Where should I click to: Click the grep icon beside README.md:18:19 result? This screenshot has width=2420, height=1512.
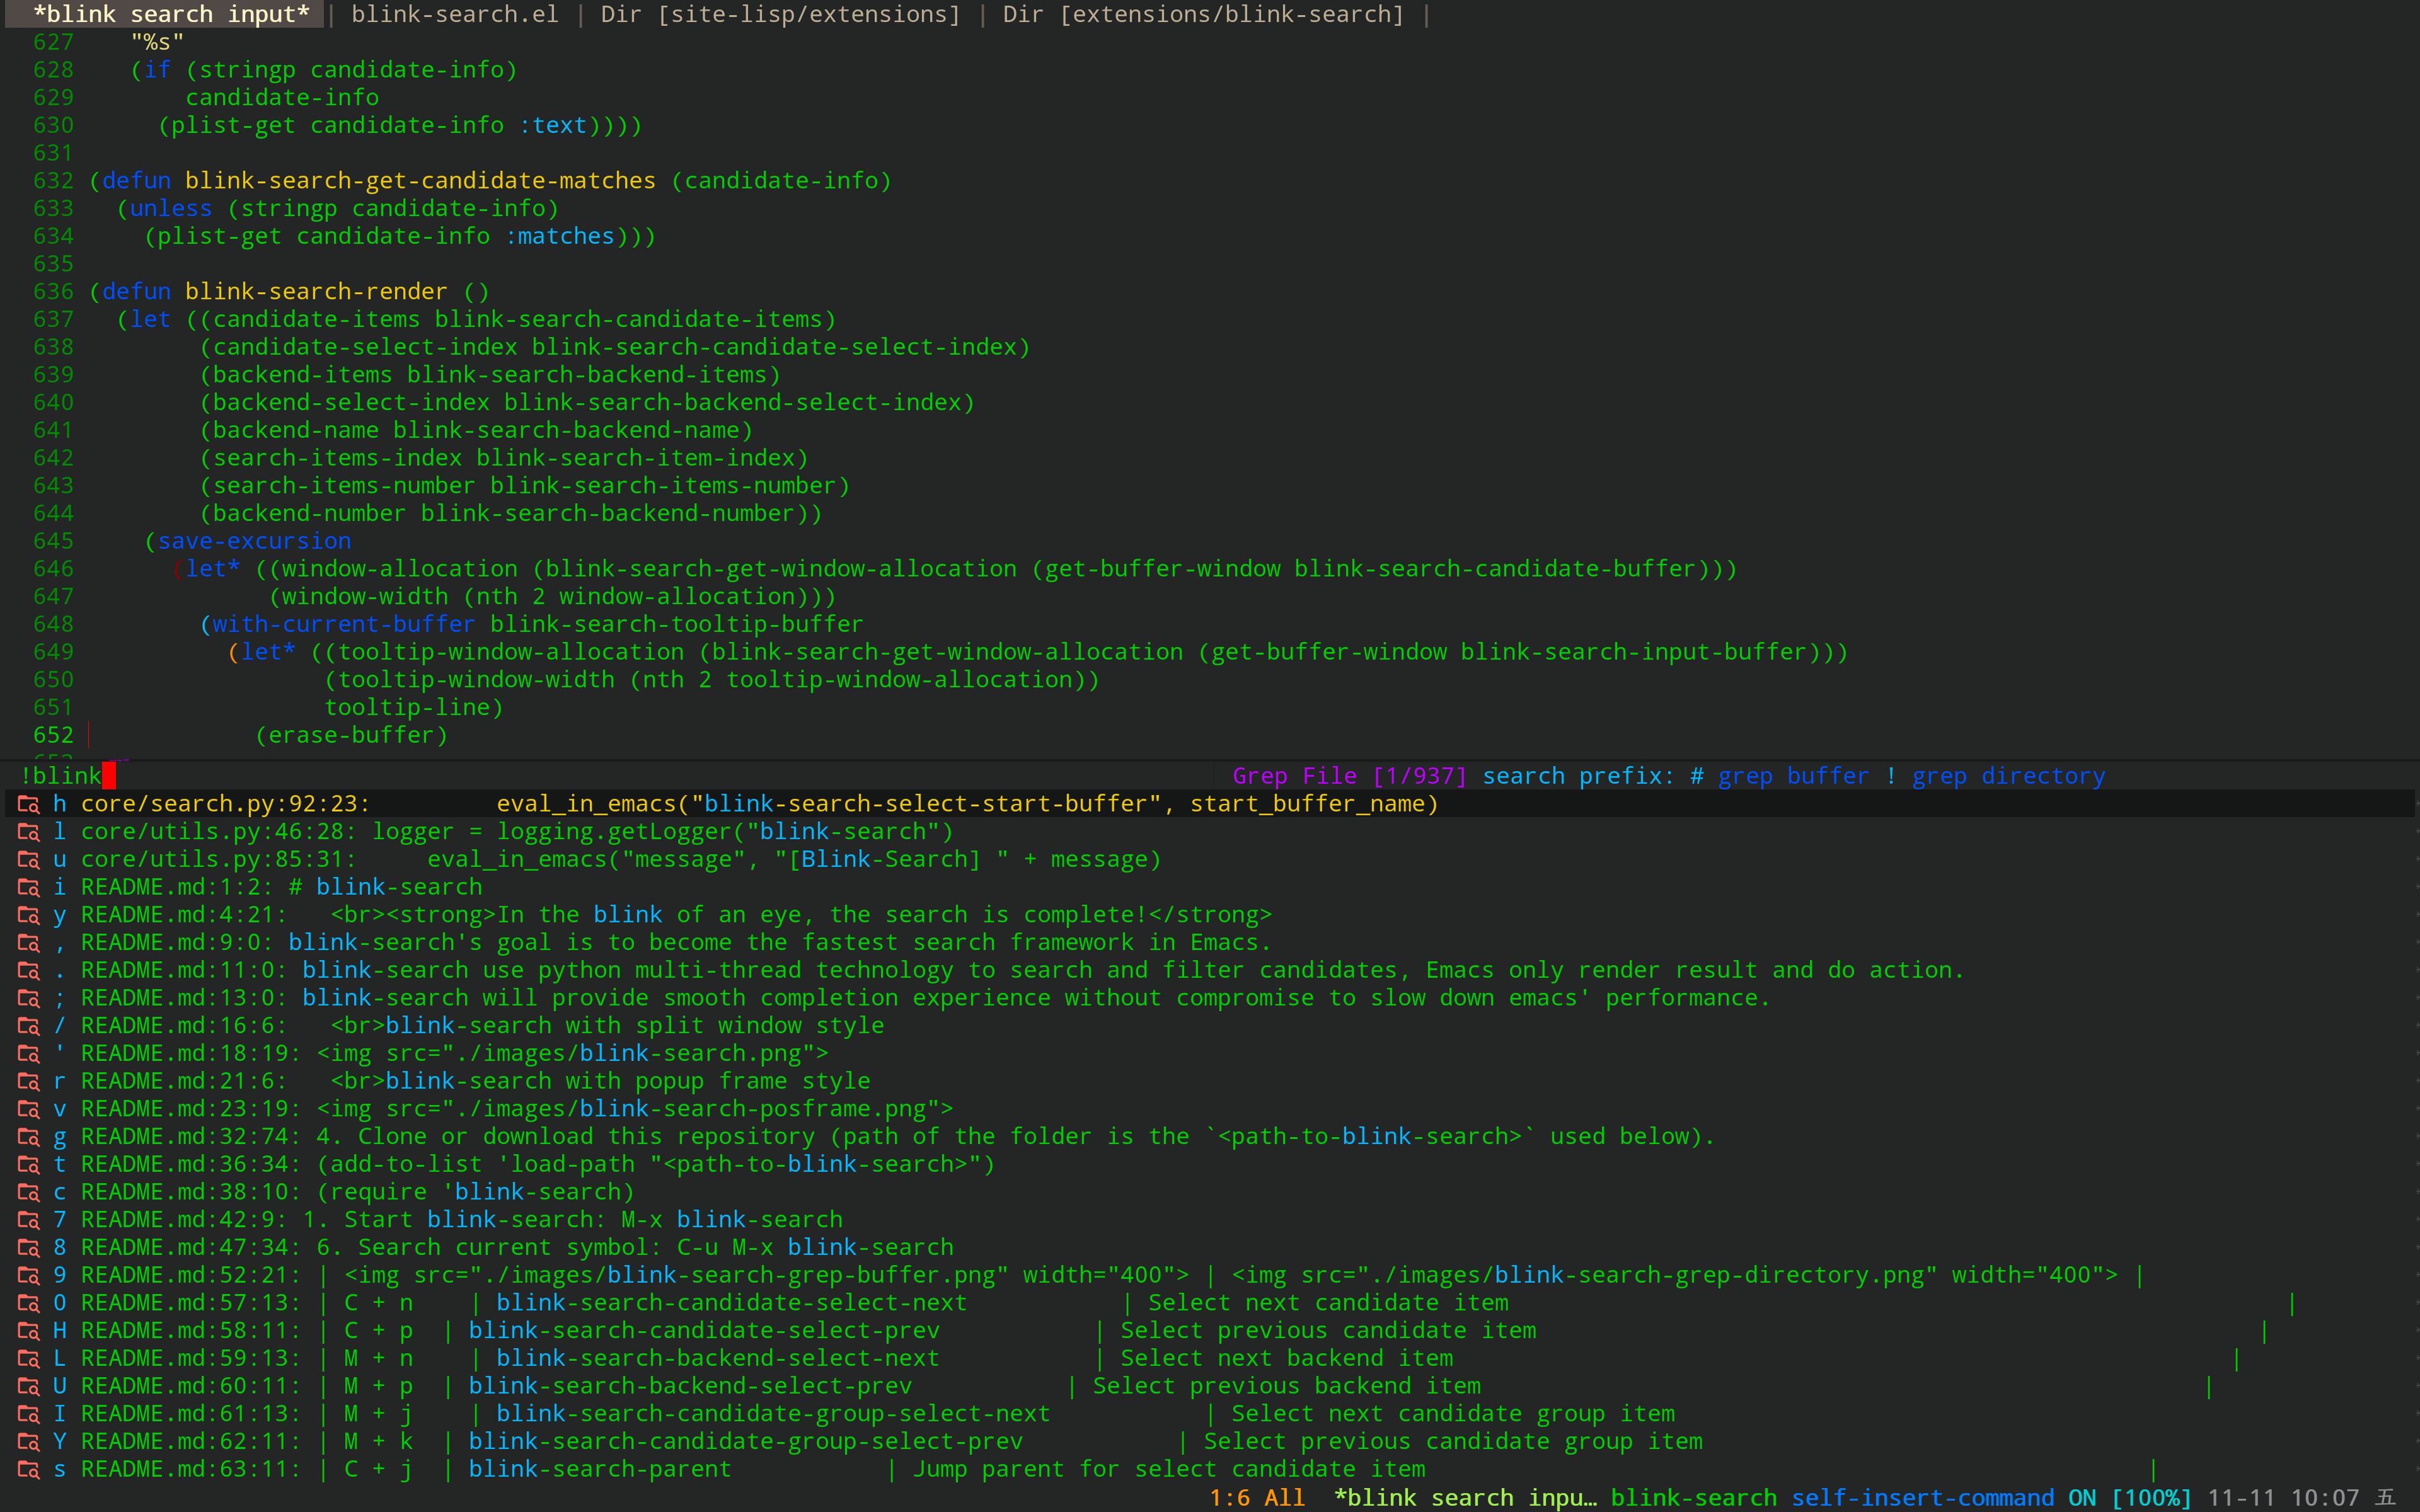coord(28,1054)
